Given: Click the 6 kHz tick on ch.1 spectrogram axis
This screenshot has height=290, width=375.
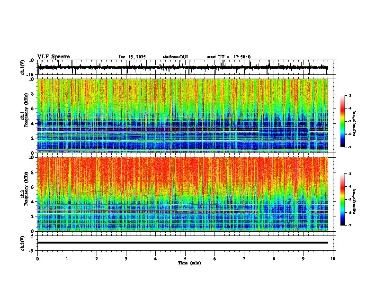Looking at the screenshot, I should pyautogui.click(x=33, y=109).
